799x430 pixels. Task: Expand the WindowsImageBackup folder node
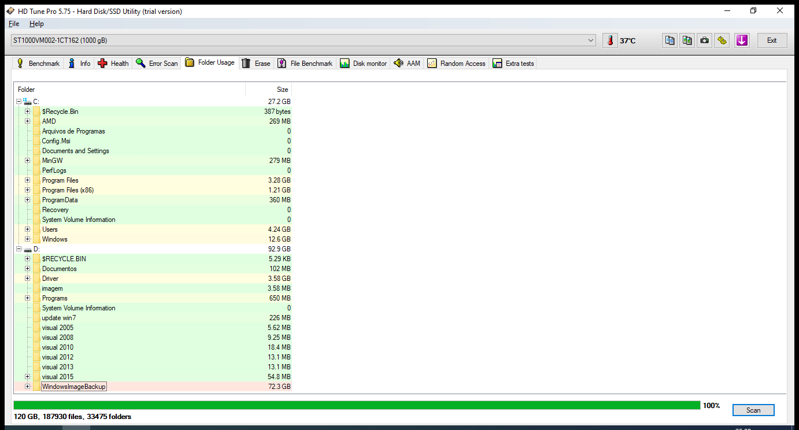pos(27,387)
